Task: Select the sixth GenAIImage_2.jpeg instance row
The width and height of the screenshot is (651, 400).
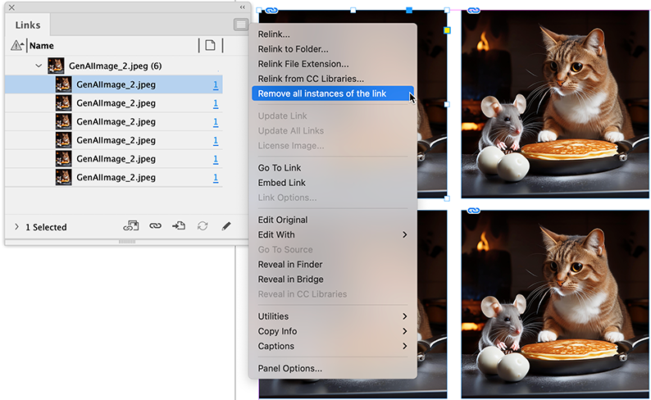Action: click(114, 177)
